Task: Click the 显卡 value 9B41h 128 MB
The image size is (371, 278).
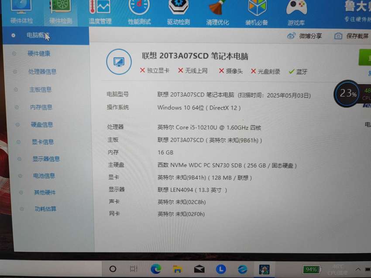Action: [x=205, y=178]
